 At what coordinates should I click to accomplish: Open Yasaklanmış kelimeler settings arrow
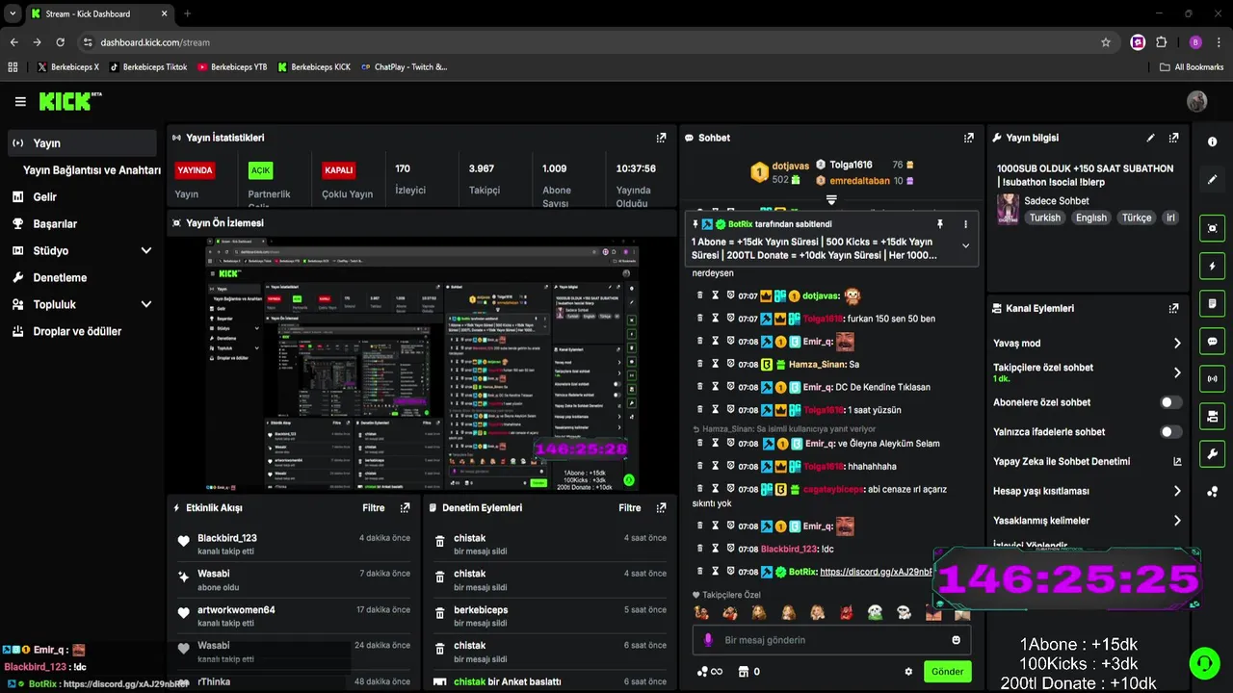coord(1177,521)
